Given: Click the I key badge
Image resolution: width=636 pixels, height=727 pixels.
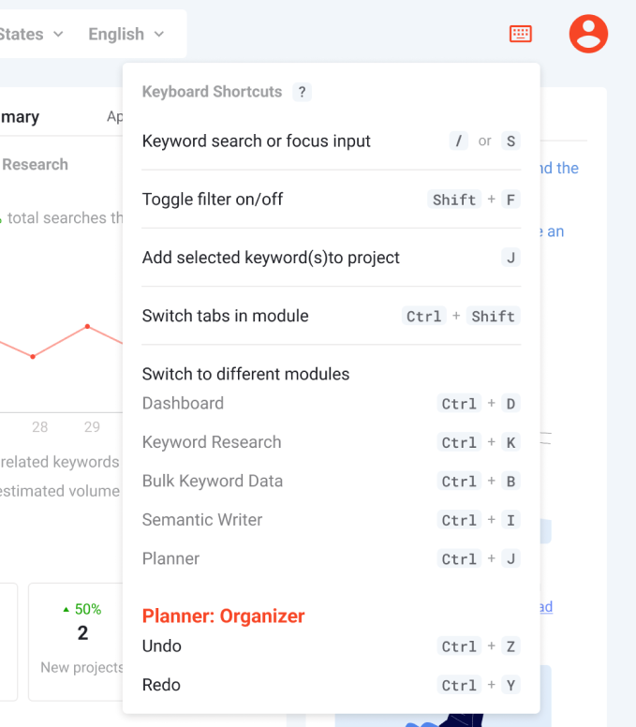Looking at the screenshot, I should coord(510,520).
